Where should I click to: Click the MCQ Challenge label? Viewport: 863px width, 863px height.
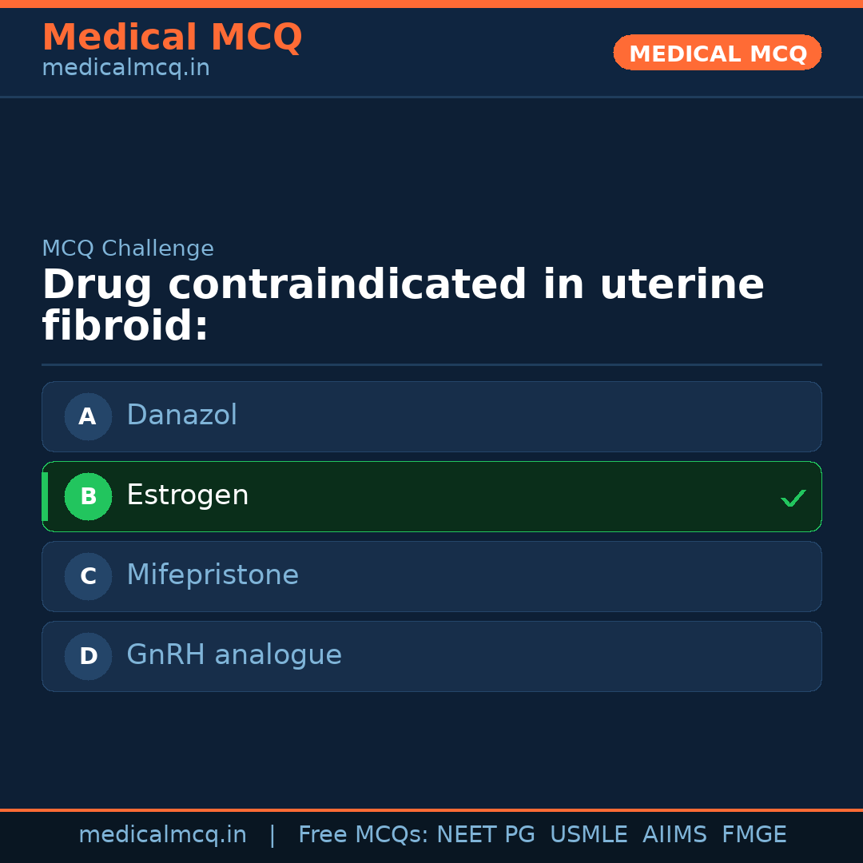128,249
